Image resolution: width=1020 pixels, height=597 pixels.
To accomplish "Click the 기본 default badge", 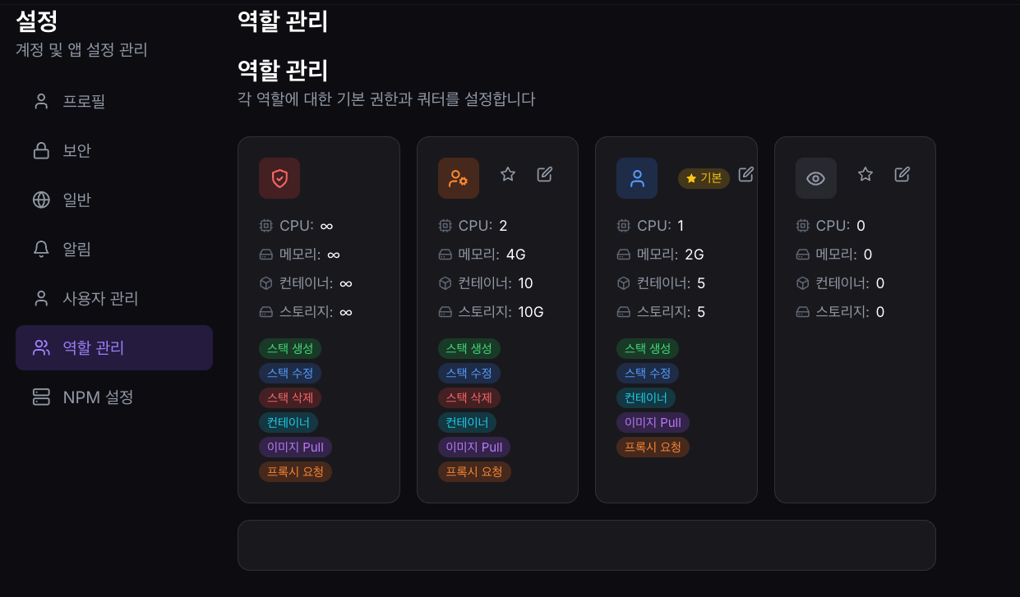I will click(704, 177).
